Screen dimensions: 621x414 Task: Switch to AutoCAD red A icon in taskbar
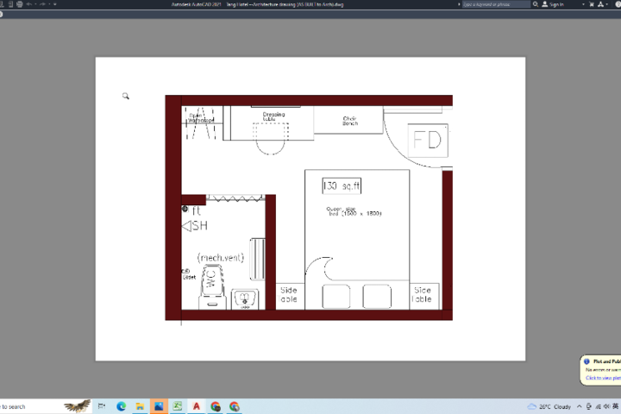(197, 406)
